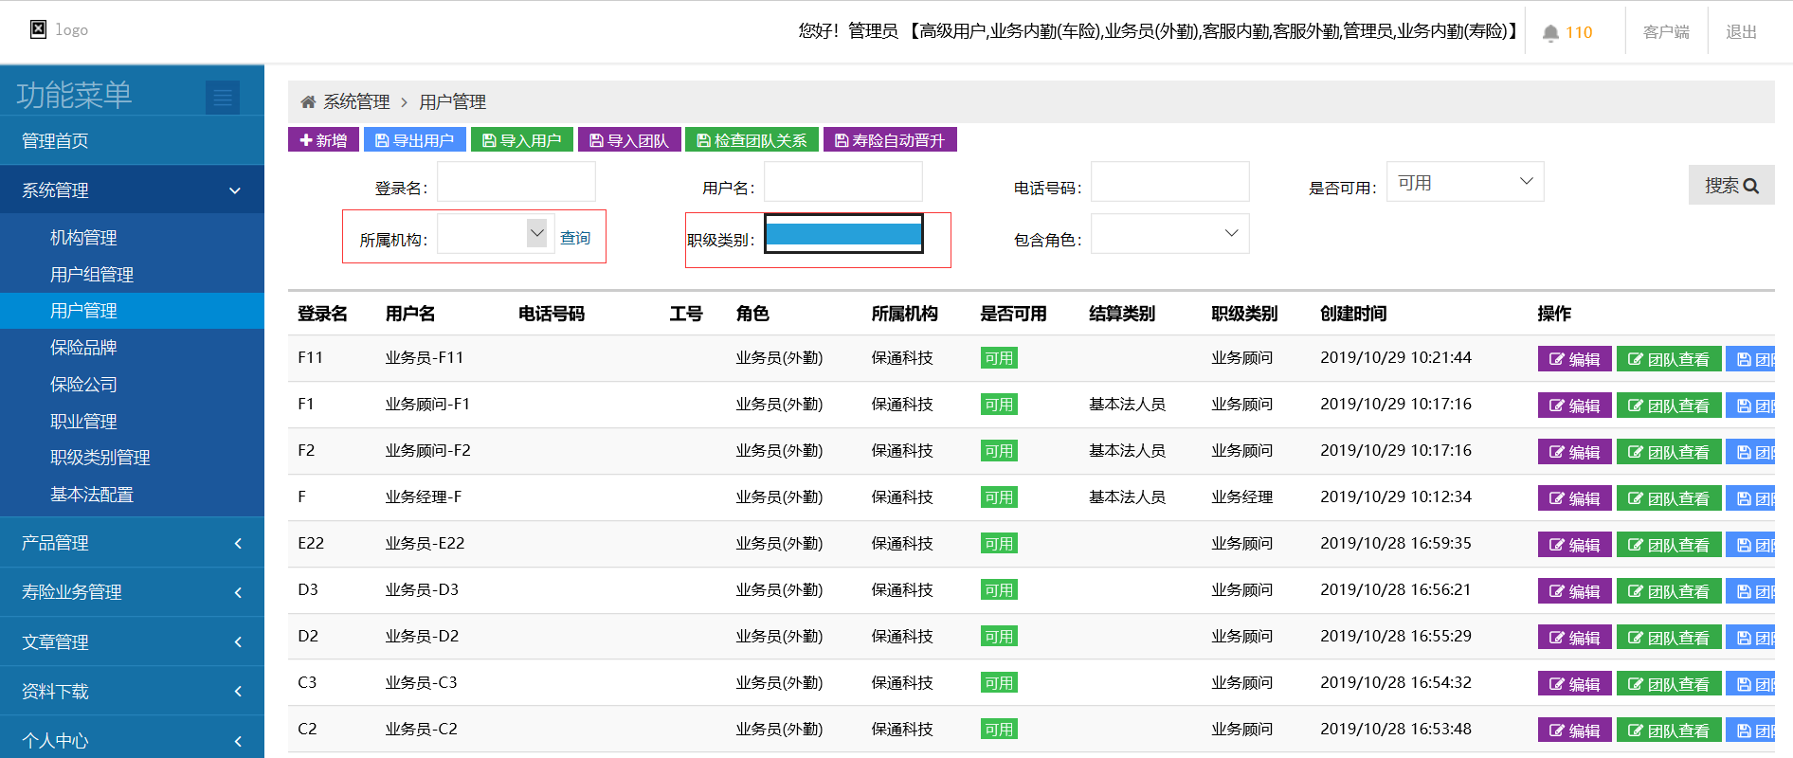Click the notification bell icon

[x=1550, y=33]
